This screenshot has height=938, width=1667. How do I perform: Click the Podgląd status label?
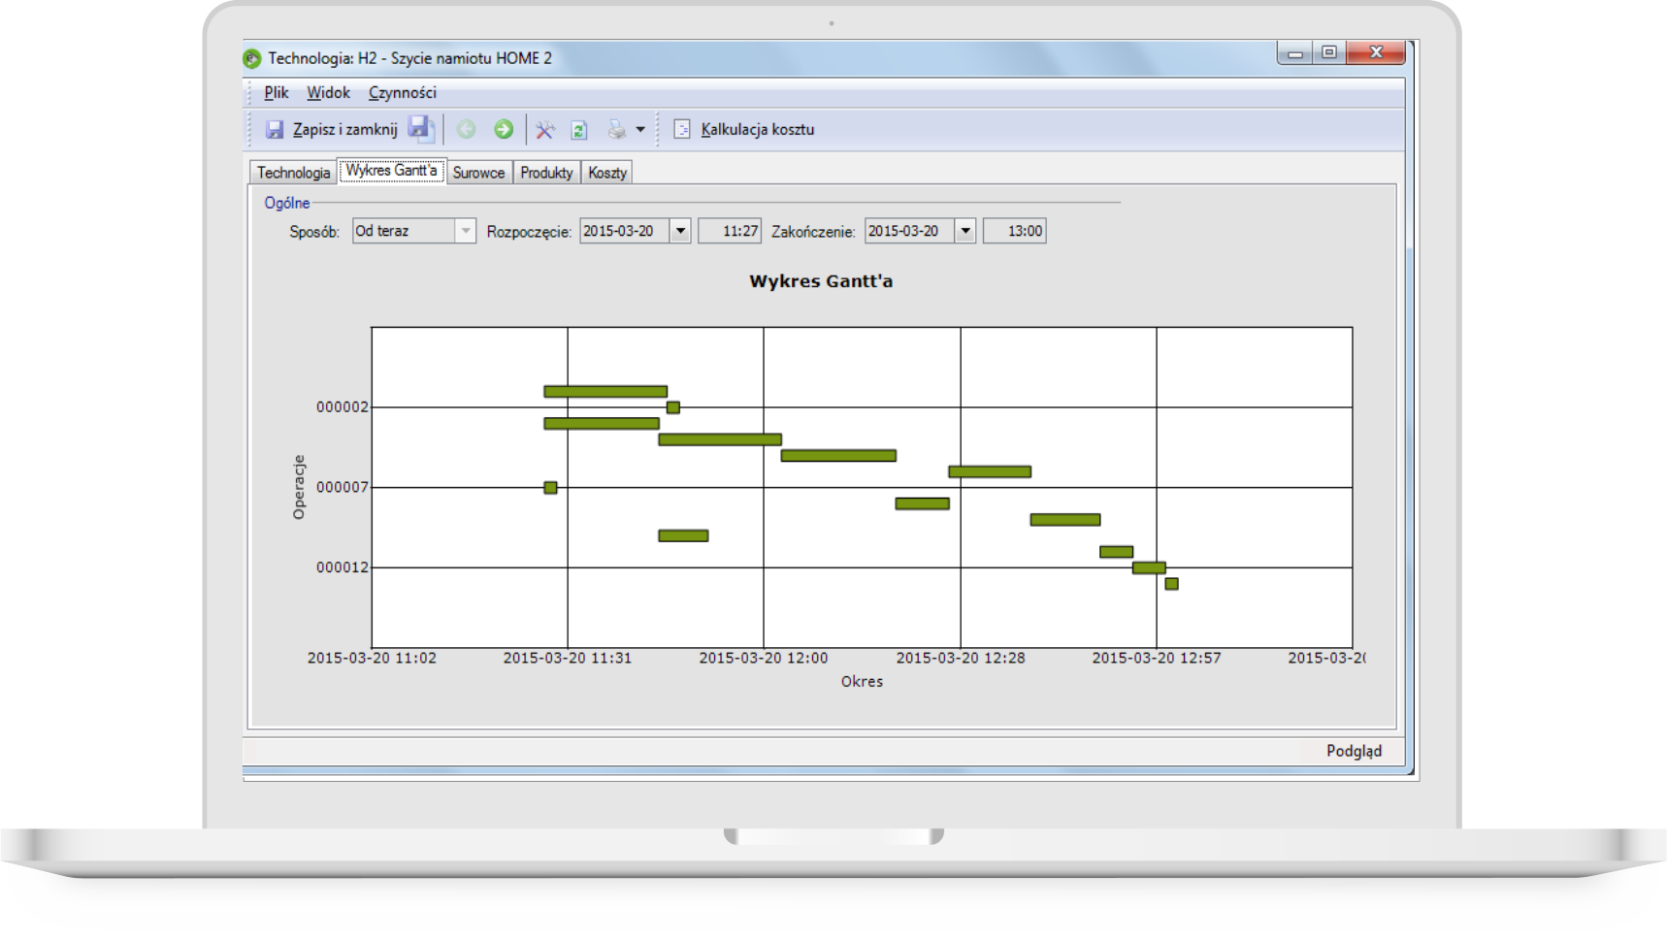(1354, 751)
